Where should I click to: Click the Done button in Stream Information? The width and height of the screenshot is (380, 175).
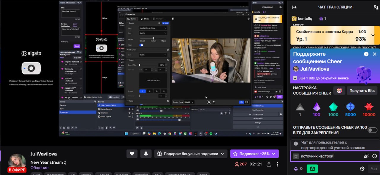77,46
